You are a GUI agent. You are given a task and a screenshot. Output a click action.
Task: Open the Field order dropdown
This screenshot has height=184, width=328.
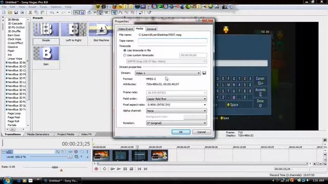click(176, 99)
